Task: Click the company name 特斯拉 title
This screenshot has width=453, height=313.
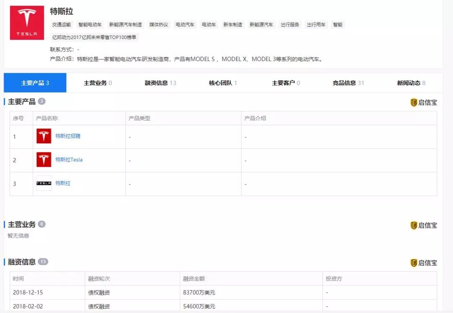Action: point(62,11)
